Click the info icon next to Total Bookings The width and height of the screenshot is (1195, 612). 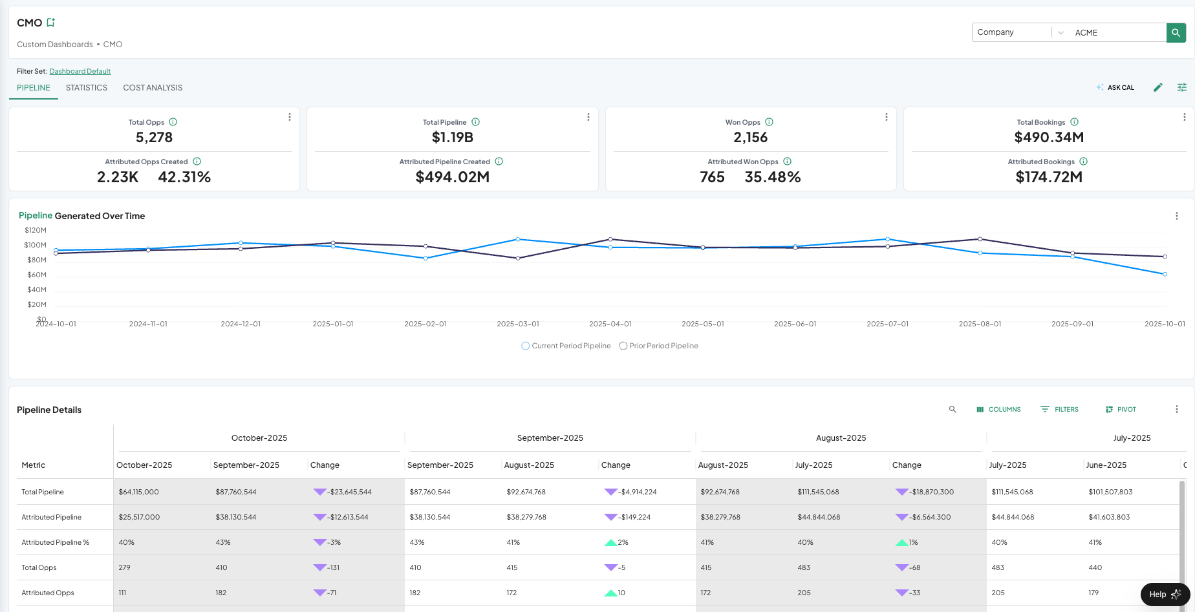1074,122
